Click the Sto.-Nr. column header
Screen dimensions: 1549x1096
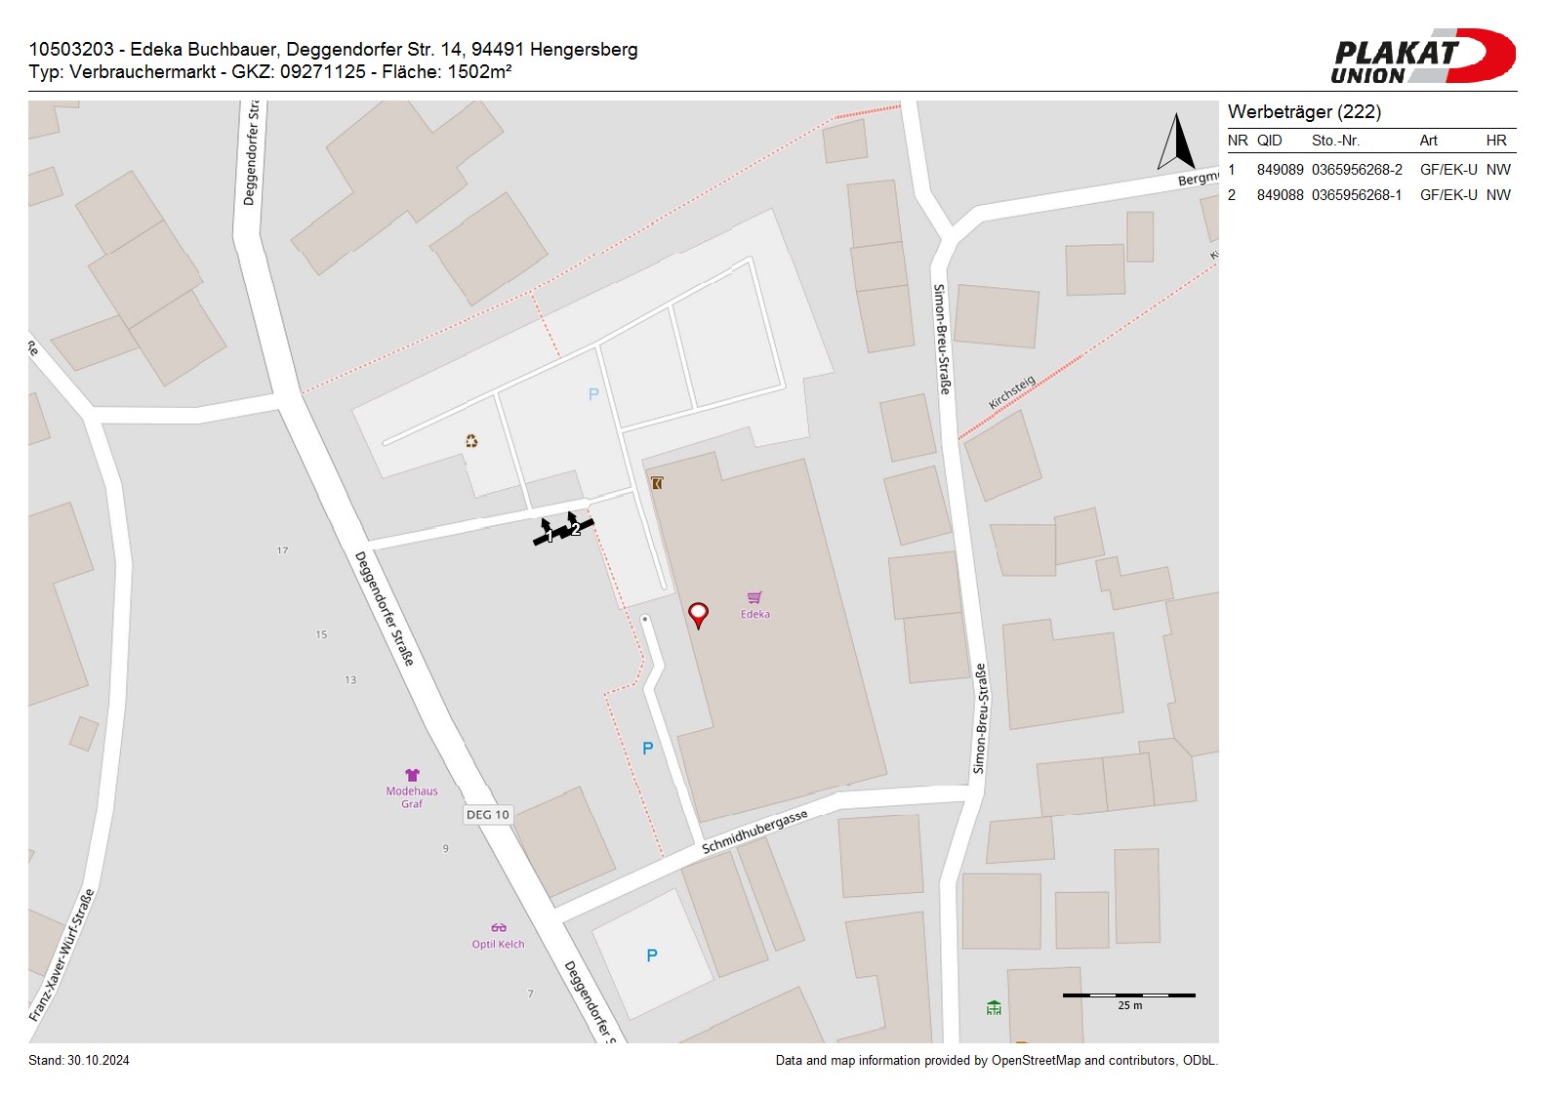1335,141
